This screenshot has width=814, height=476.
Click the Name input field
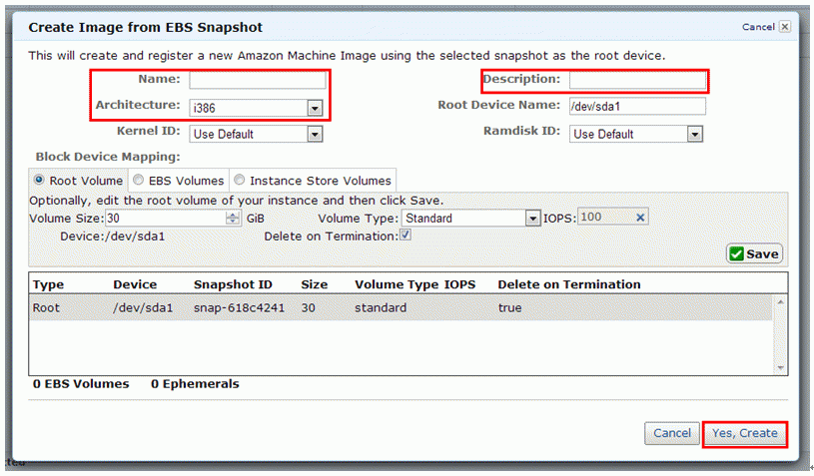click(258, 80)
